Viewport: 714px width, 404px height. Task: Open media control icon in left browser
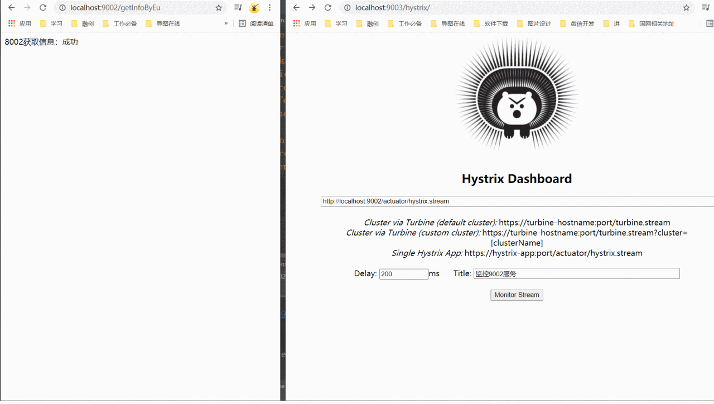click(x=238, y=8)
